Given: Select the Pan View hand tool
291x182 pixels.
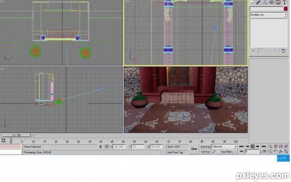Looking at the screenshot, I should point(275,151).
